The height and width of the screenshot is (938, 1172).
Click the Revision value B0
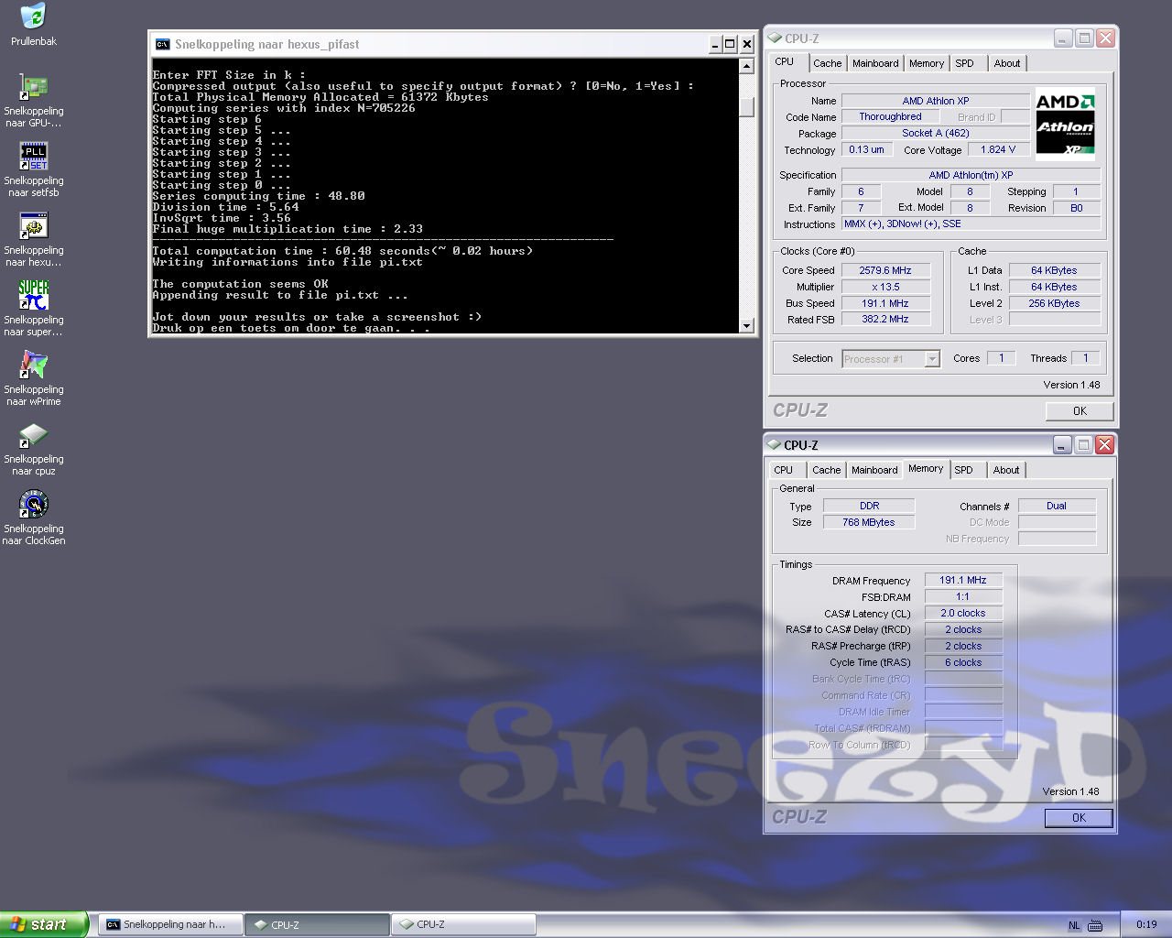coord(1077,208)
